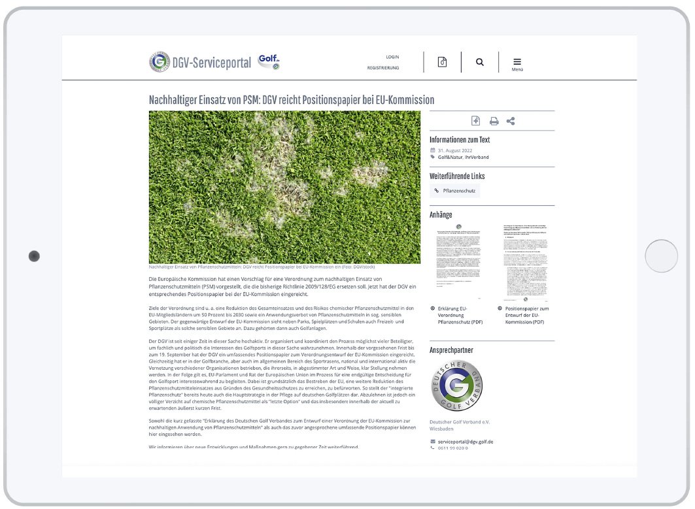This screenshot has height=509, width=695.
Task: Click the image caption below the turf photo
Action: coord(262,267)
